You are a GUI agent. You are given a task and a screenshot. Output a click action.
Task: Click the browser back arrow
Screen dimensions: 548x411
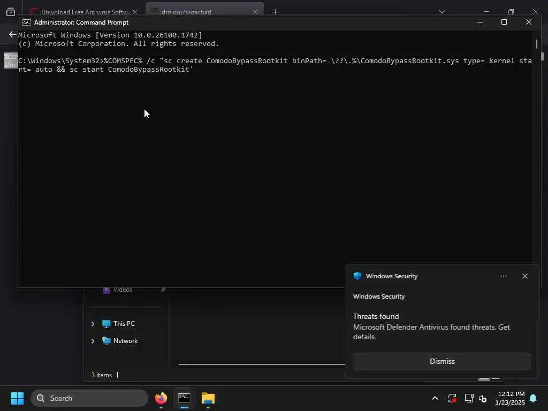pyautogui.click(x=13, y=34)
